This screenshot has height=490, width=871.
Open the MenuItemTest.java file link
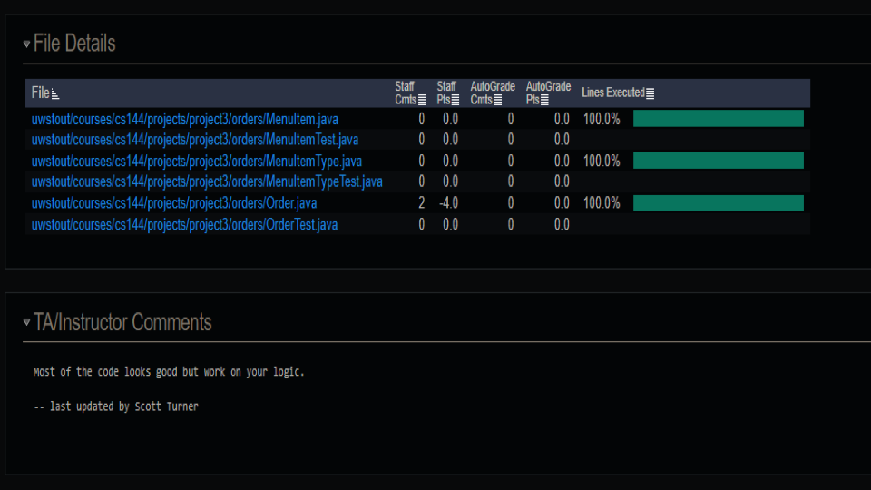(195, 140)
